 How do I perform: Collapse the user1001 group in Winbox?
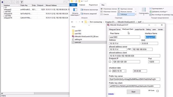[x=4, y=12]
